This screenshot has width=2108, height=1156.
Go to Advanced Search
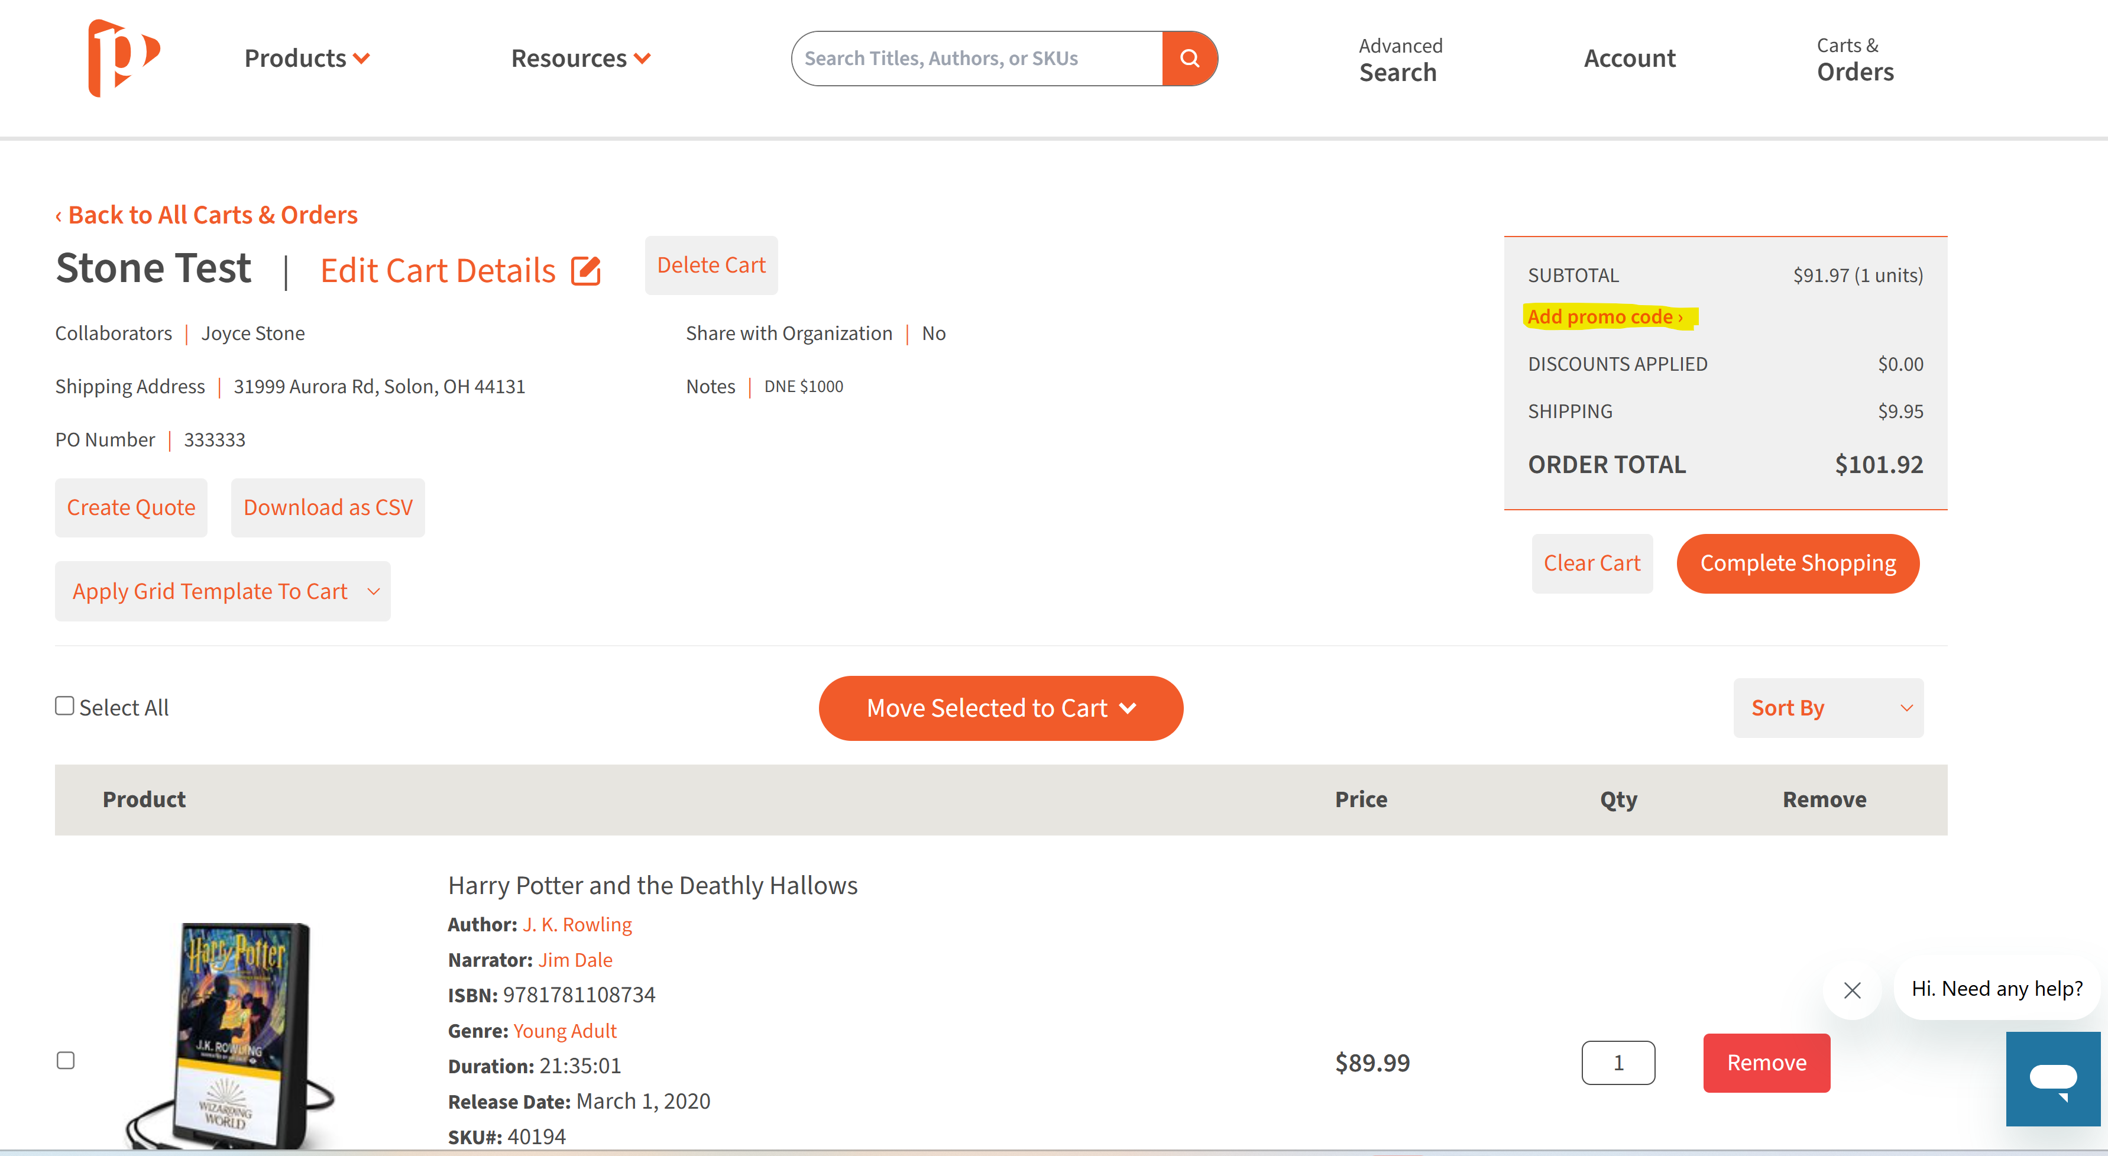pyautogui.click(x=1400, y=59)
